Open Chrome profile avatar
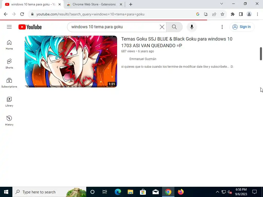 coord(249,14)
